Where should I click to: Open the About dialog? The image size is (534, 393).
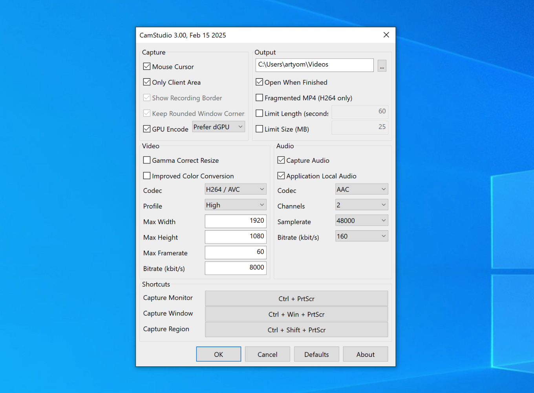coord(365,354)
